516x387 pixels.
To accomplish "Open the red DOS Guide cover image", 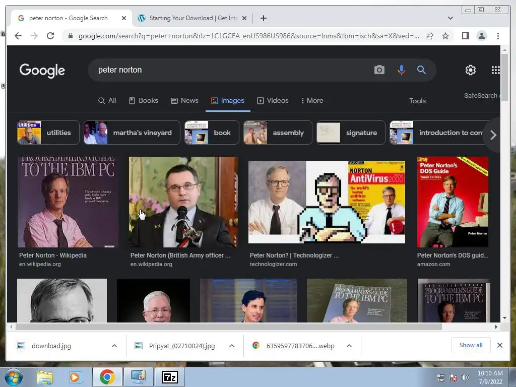I will 453,202.
